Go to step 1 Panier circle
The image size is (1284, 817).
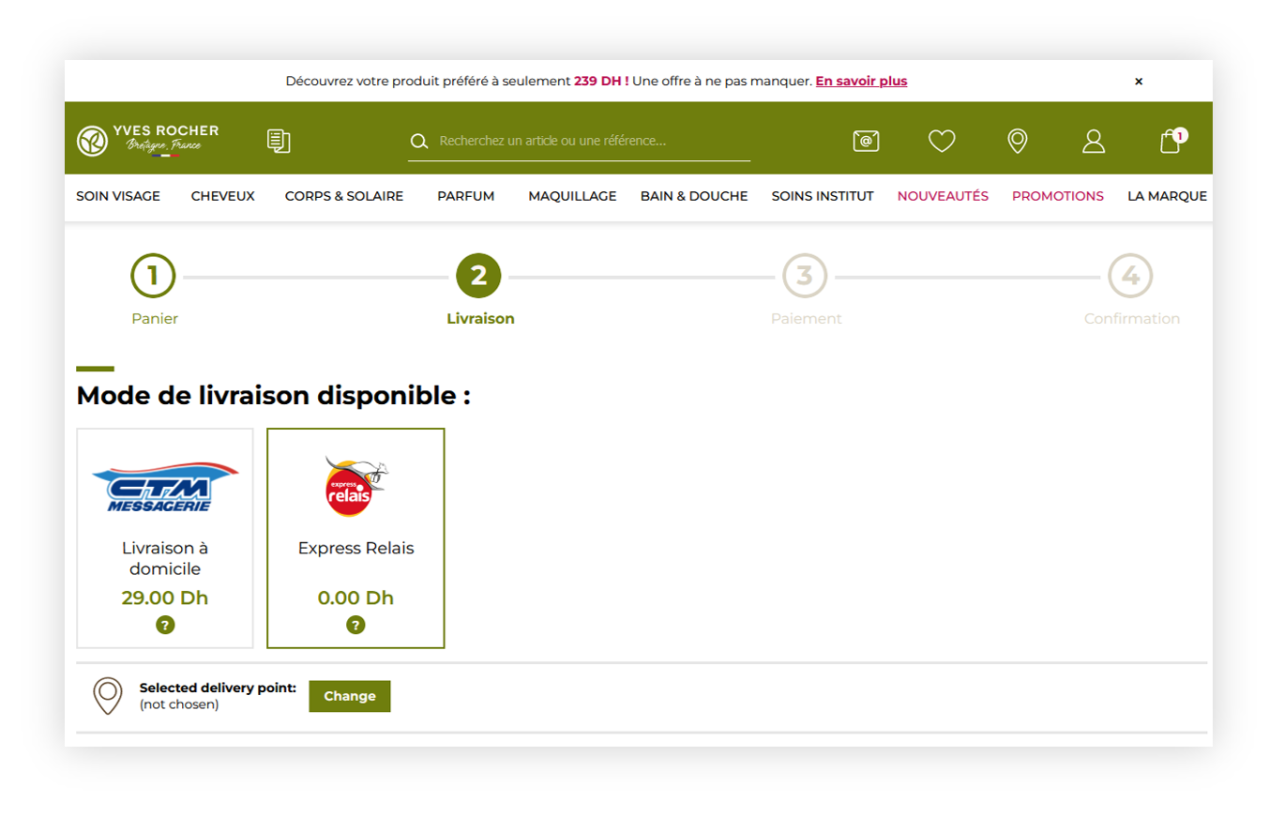[153, 276]
